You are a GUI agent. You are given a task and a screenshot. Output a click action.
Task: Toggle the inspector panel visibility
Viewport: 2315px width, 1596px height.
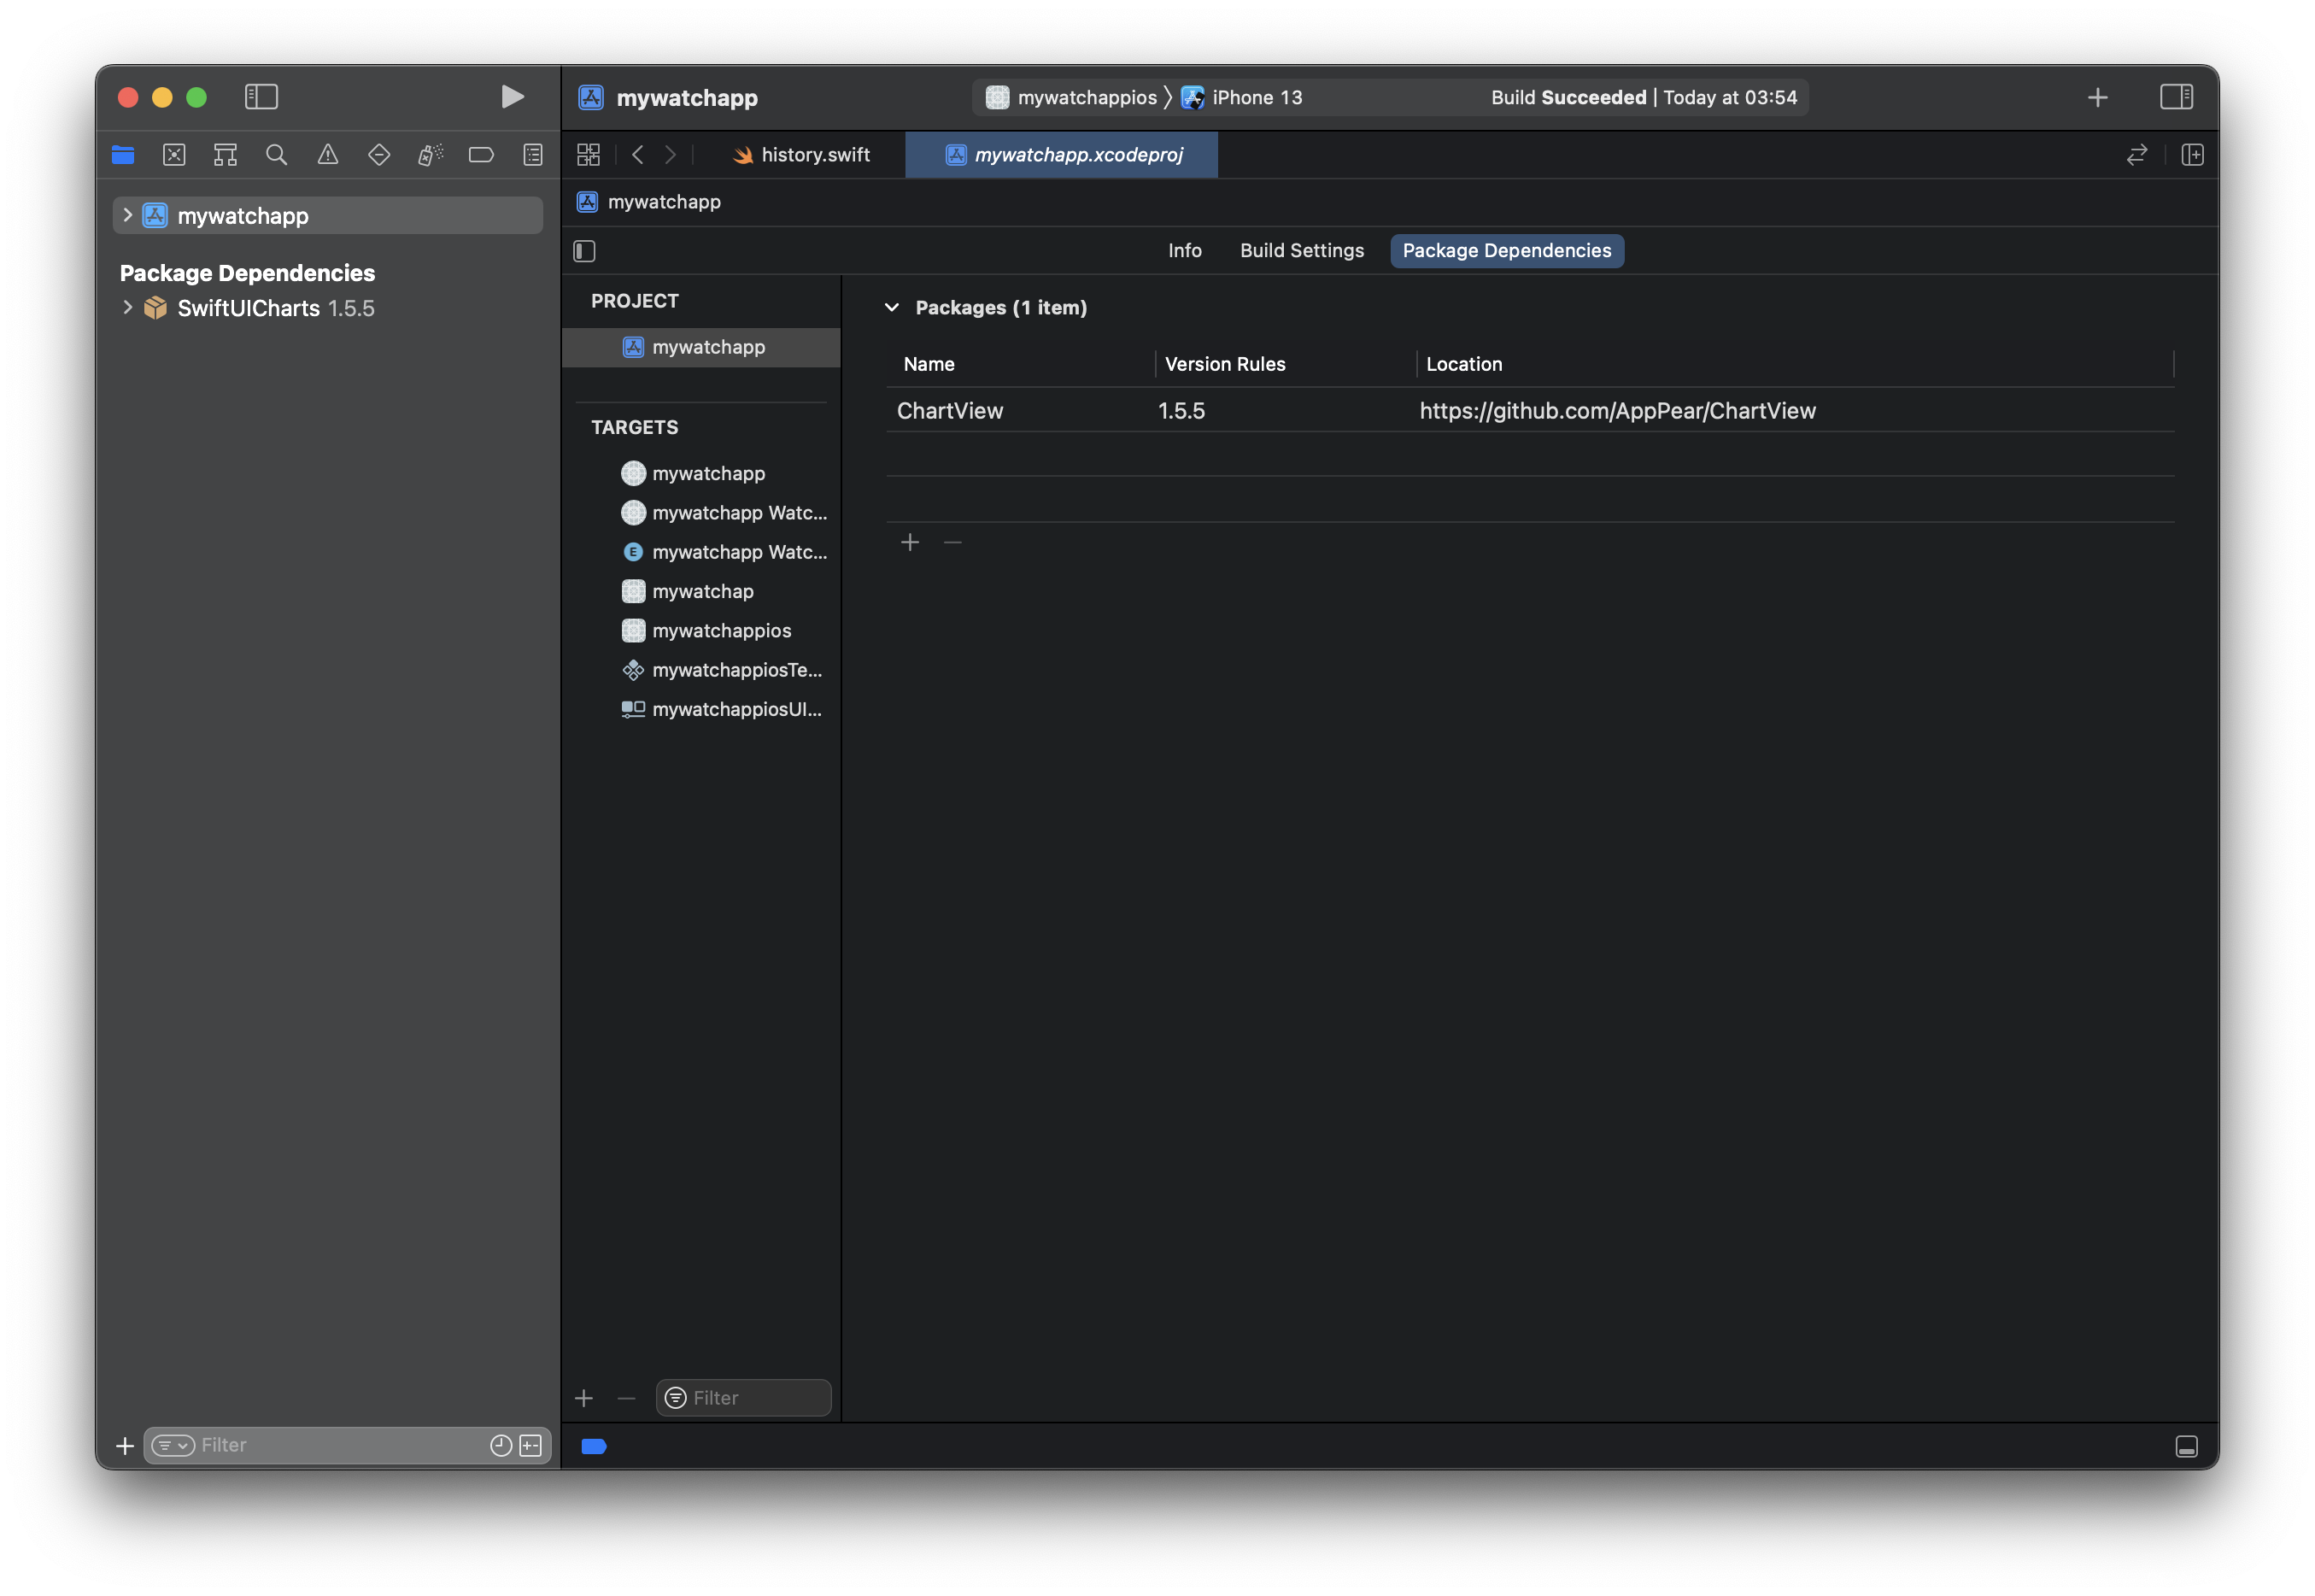[x=2177, y=97]
